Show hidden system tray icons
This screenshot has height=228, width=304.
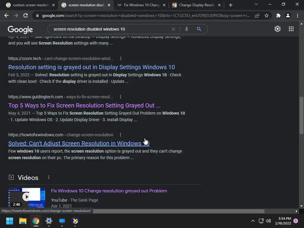tap(253, 221)
